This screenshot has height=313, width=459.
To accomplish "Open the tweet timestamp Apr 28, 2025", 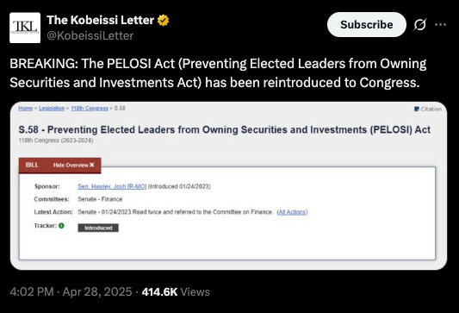I will click(x=97, y=292).
